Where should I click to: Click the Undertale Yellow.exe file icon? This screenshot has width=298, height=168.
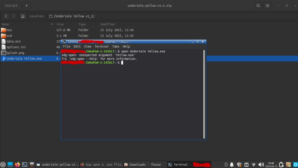click(x=3, y=59)
